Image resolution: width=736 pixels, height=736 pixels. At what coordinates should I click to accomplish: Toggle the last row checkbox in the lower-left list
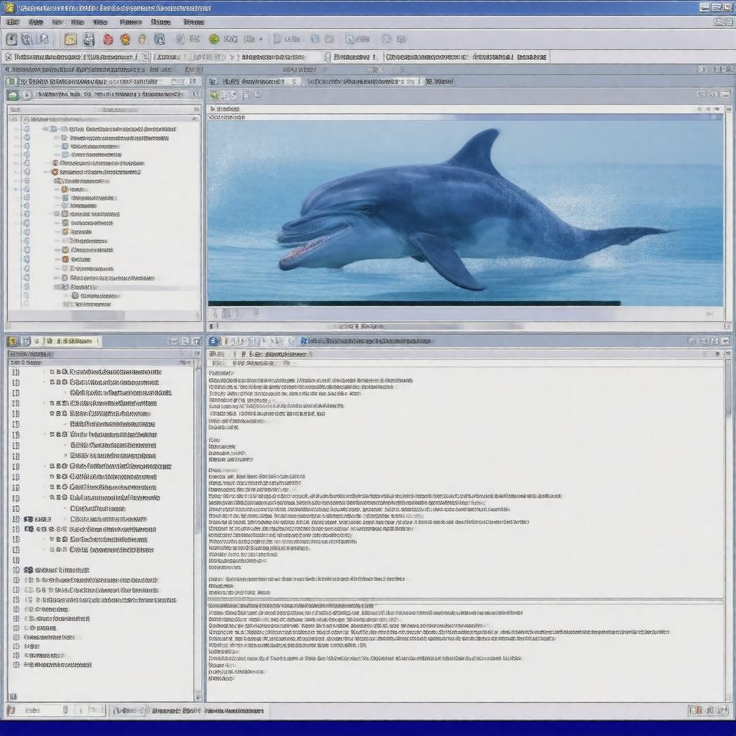tap(16, 665)
